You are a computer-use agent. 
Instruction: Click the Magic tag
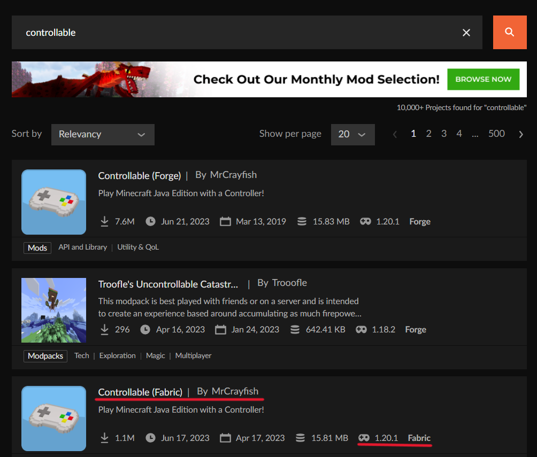click(x=156, y=355)
